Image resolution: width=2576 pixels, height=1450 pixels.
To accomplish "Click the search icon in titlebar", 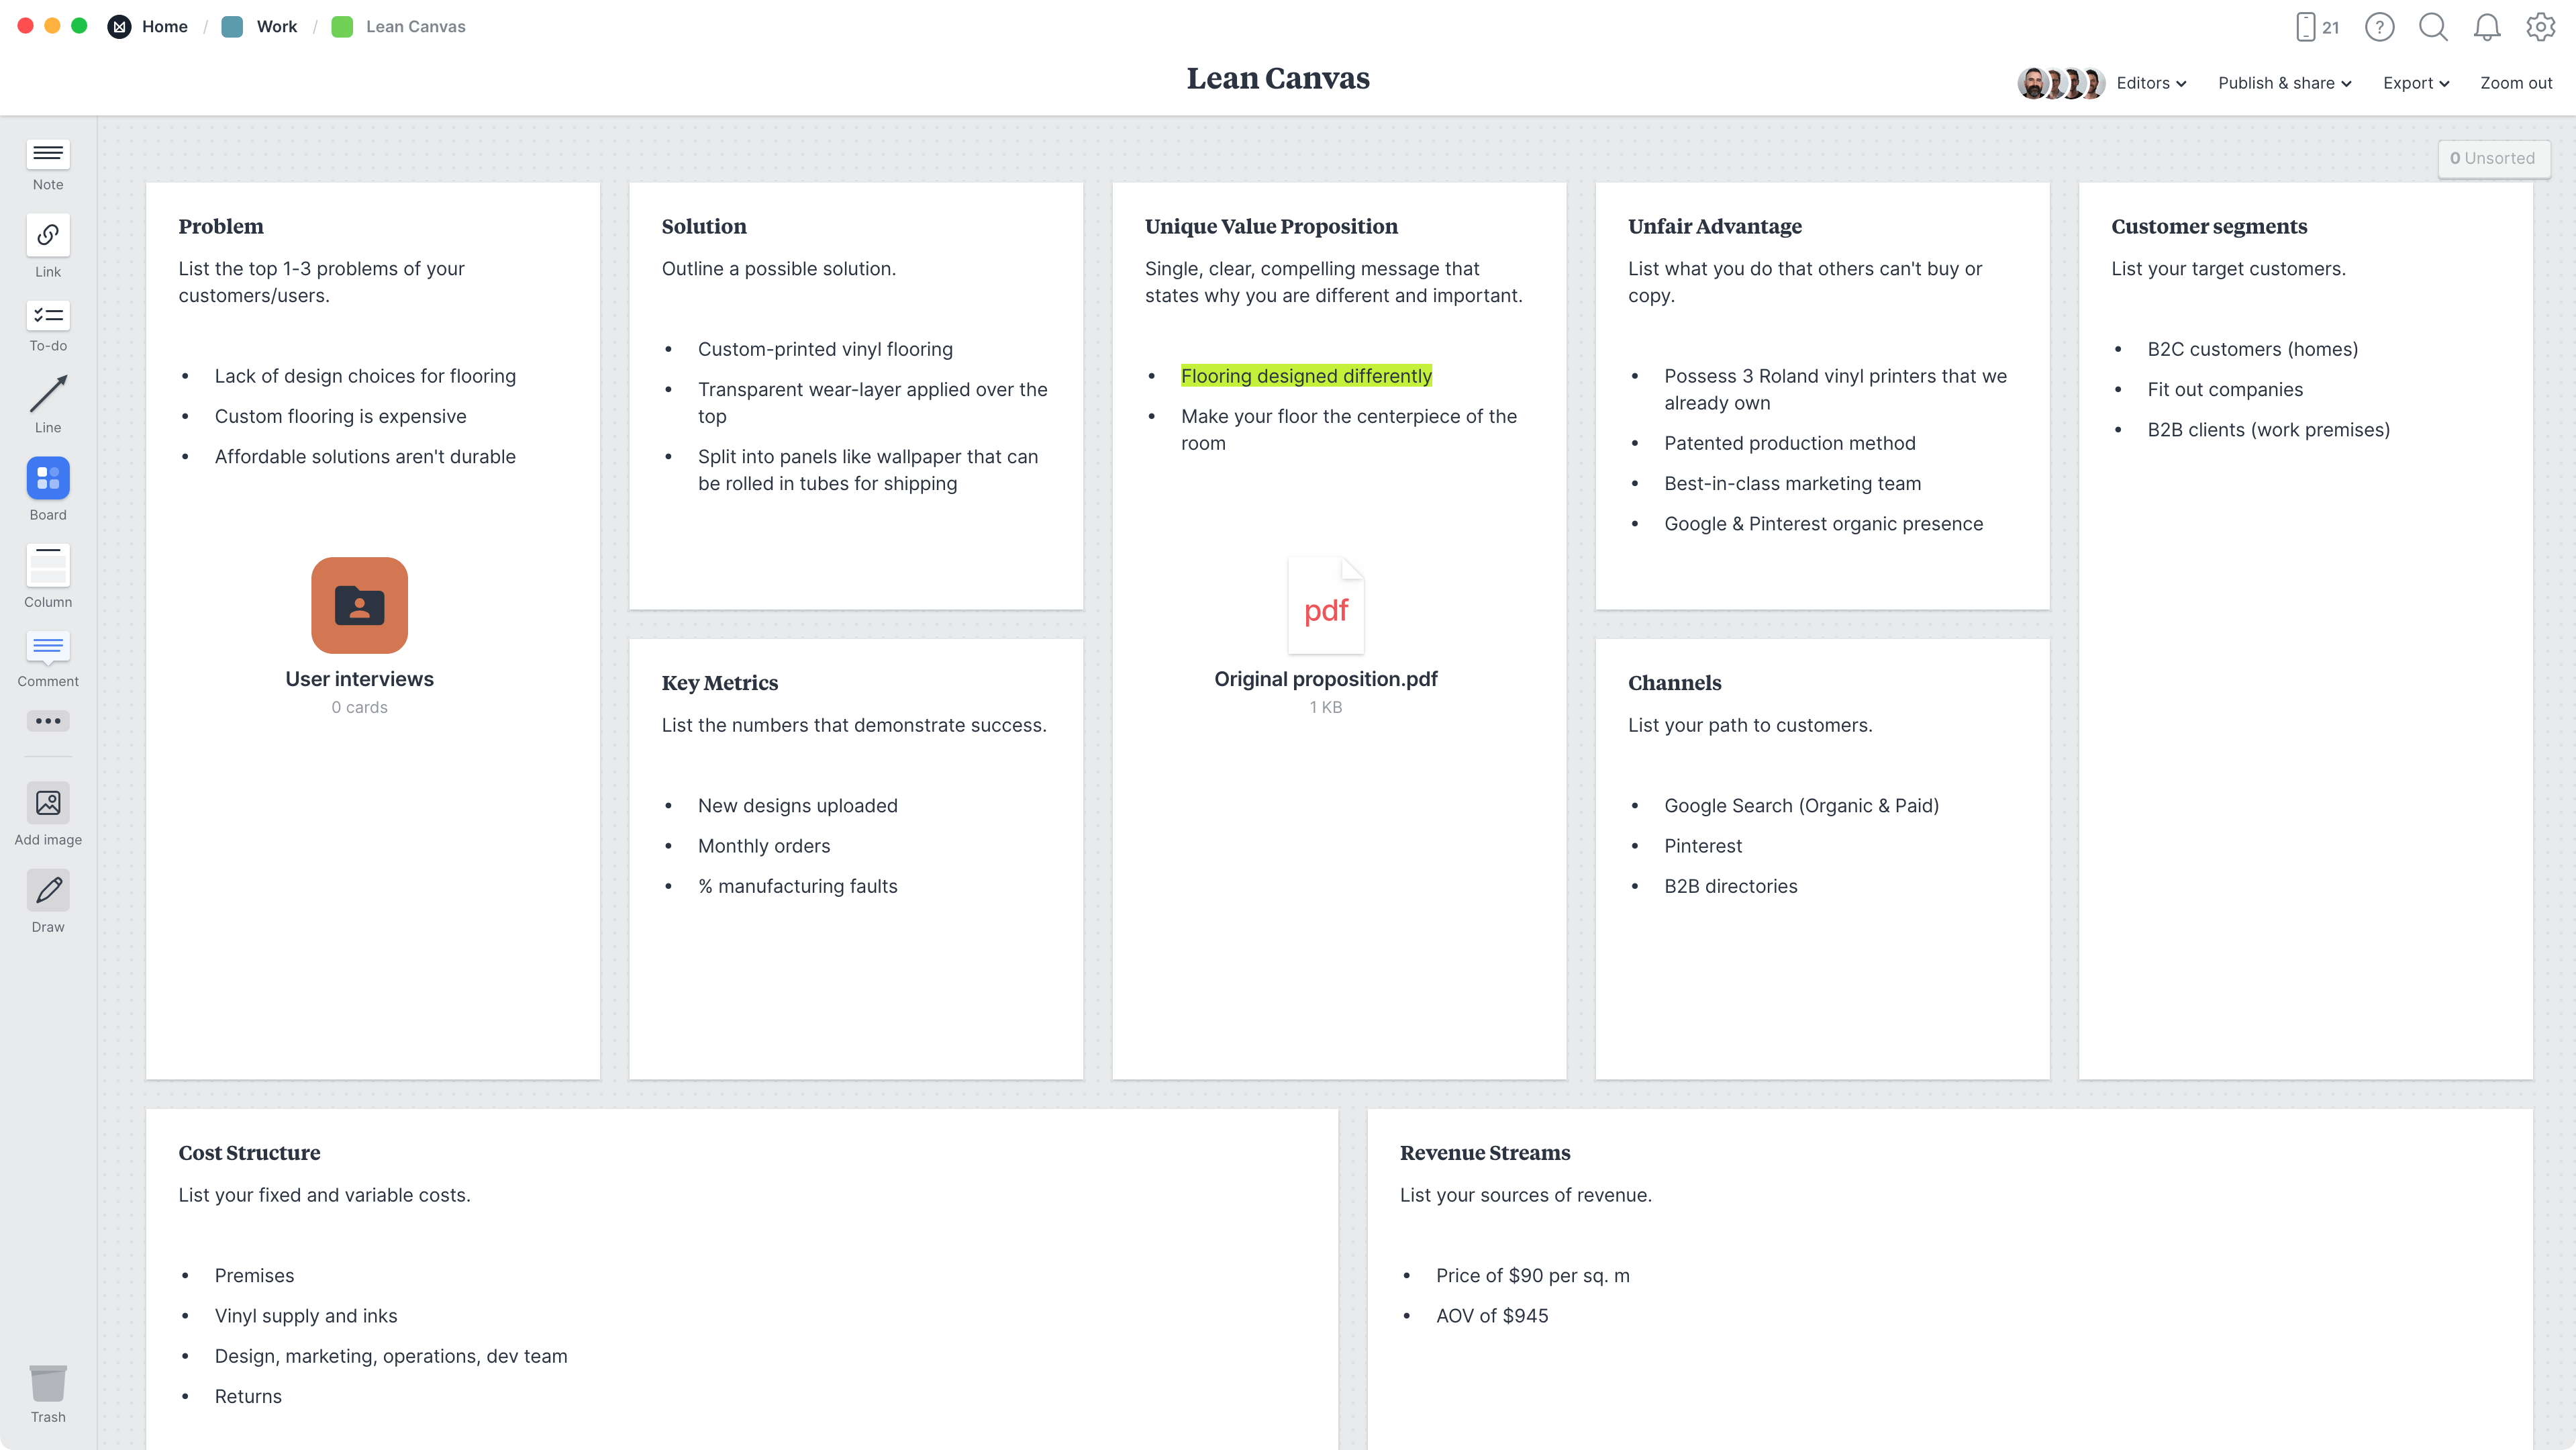I will pos(2432,27).
